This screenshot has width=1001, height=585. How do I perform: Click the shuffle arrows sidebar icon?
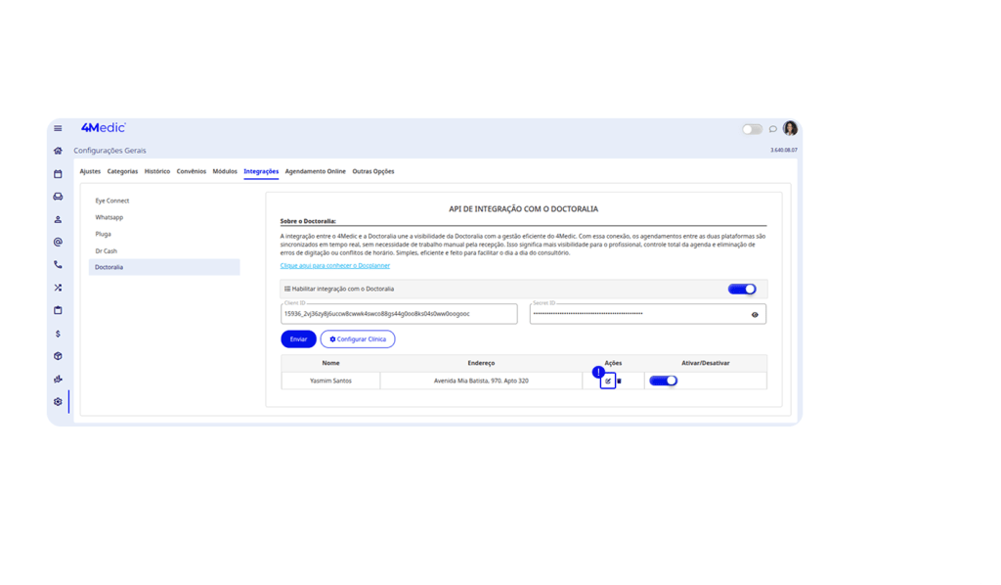point(58,288)
